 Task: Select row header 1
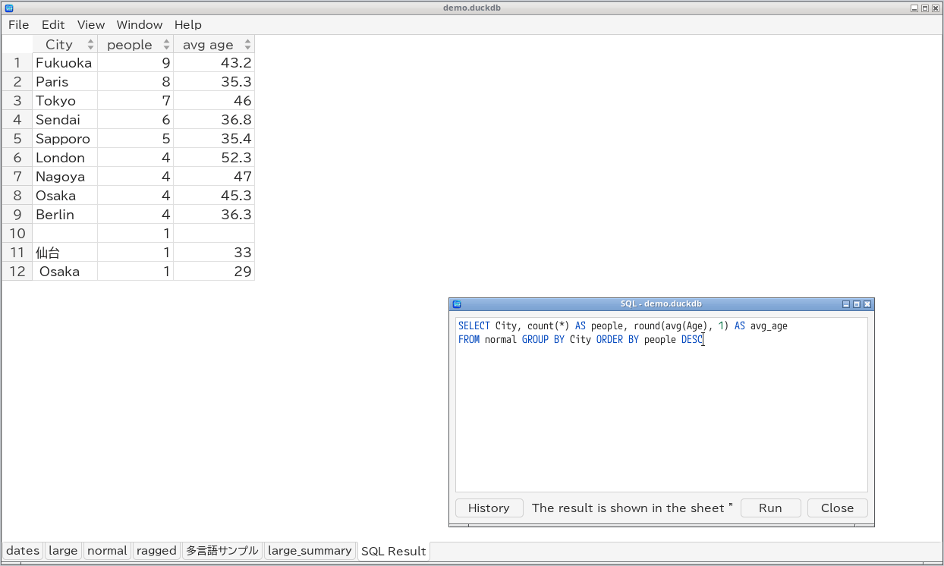tap(17, 63)
